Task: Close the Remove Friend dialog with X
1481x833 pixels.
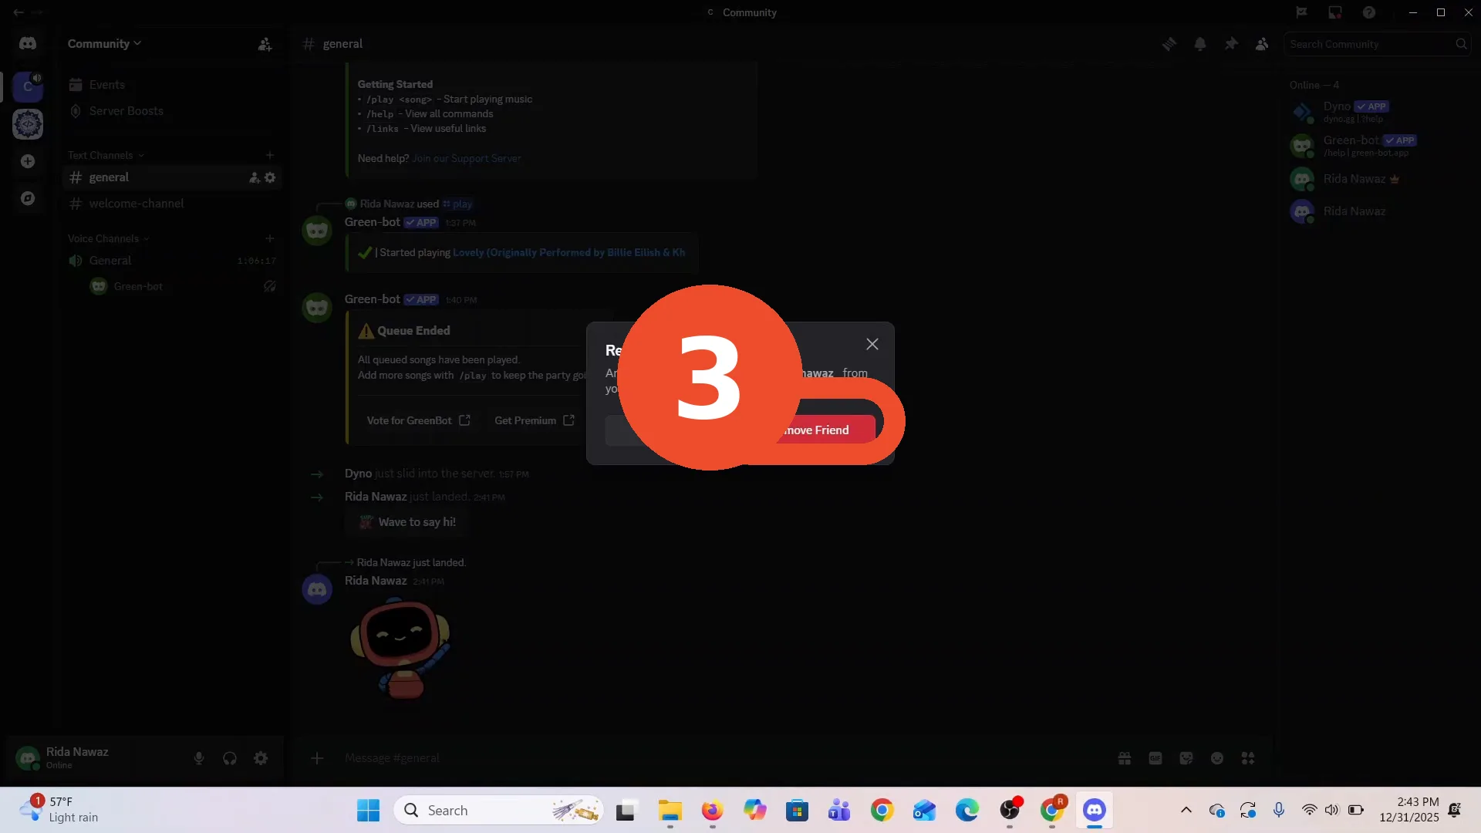Action: click(872, 344)
